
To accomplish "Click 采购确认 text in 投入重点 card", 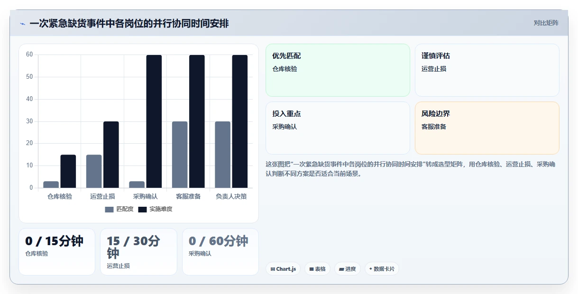I will coord(284,127).
